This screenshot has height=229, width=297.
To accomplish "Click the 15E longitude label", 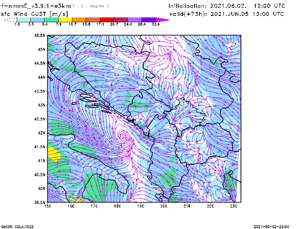I will (48, 206).
